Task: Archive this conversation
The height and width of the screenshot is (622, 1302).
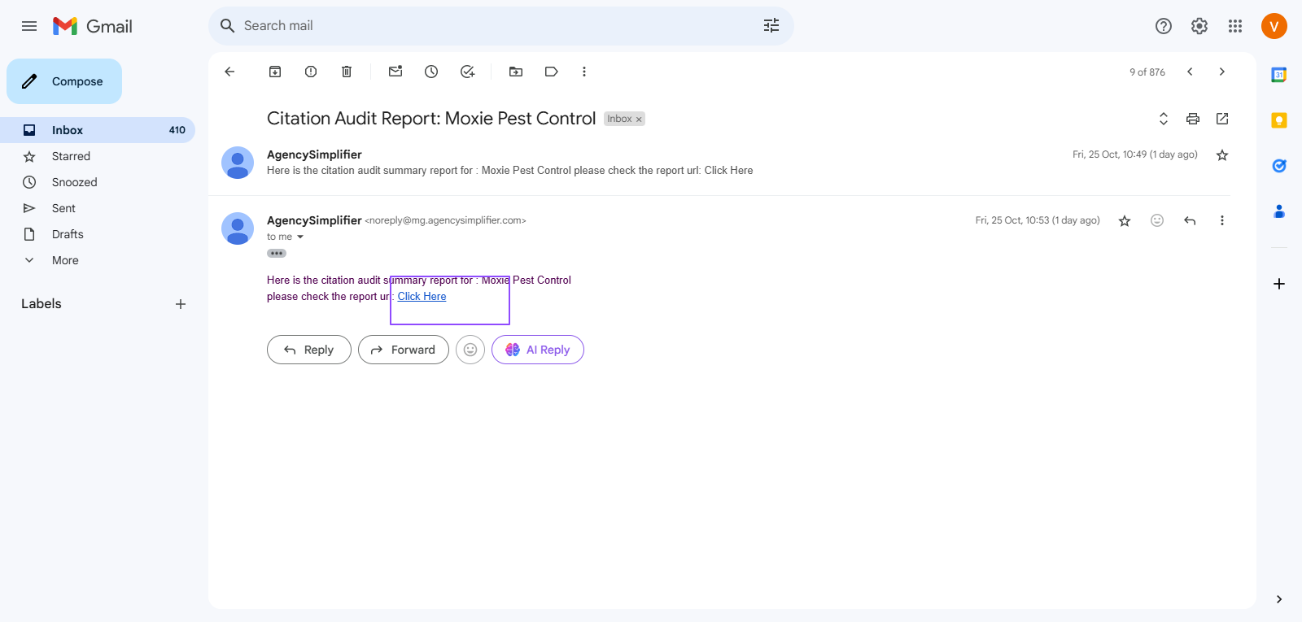Action: [x=275, y=72]
